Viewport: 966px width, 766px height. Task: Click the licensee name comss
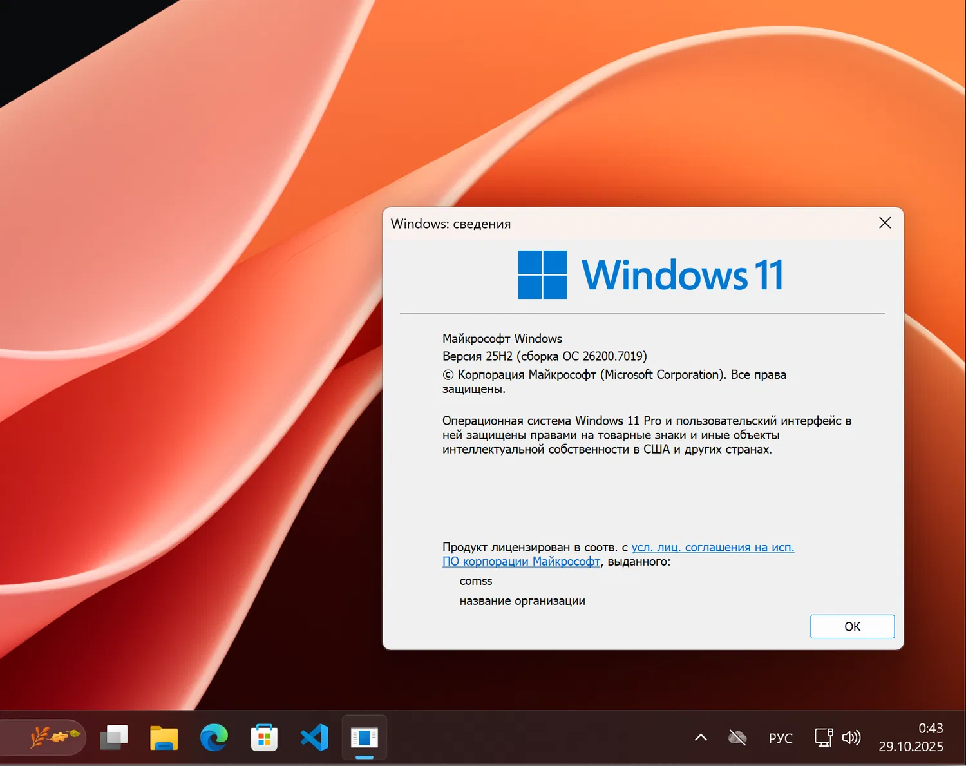click(x=476, y=580)
